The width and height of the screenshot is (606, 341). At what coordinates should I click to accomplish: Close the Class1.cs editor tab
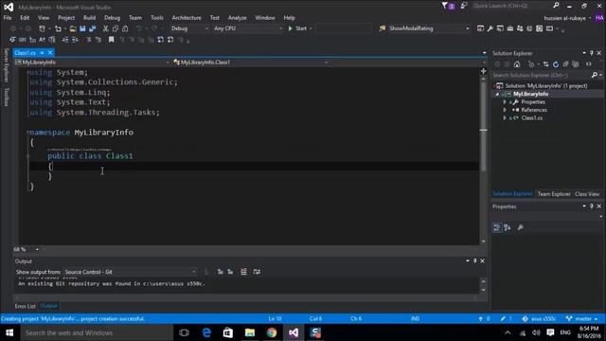50,53
